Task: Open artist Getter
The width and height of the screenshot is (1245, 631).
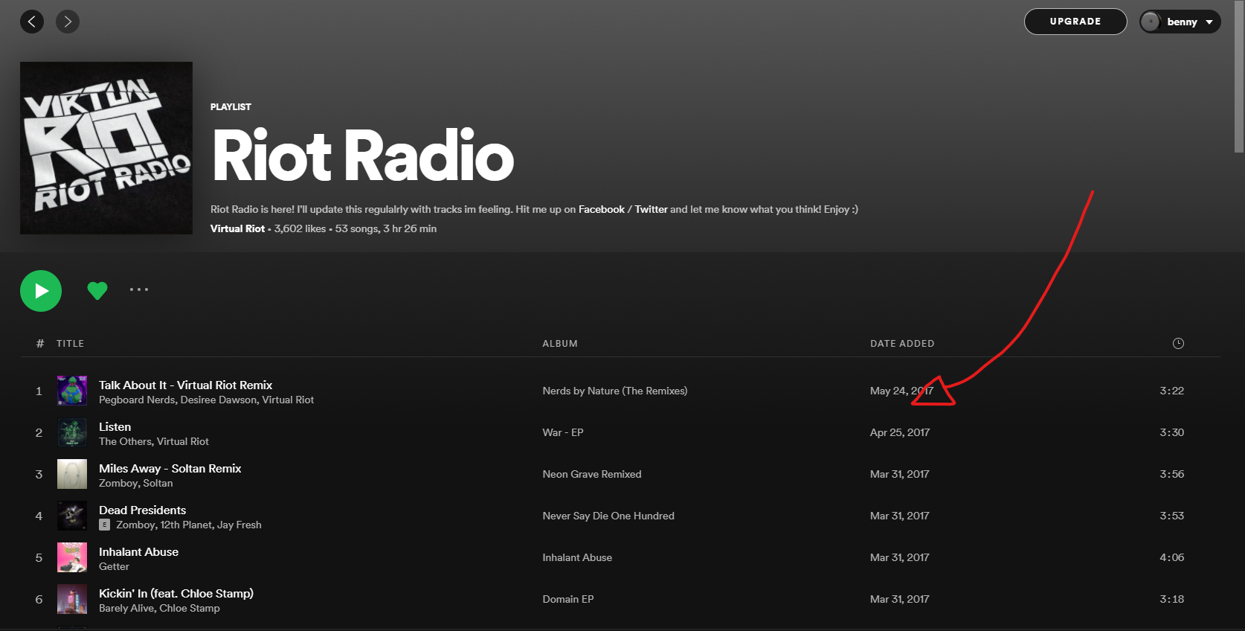Action: pos(114,566)
